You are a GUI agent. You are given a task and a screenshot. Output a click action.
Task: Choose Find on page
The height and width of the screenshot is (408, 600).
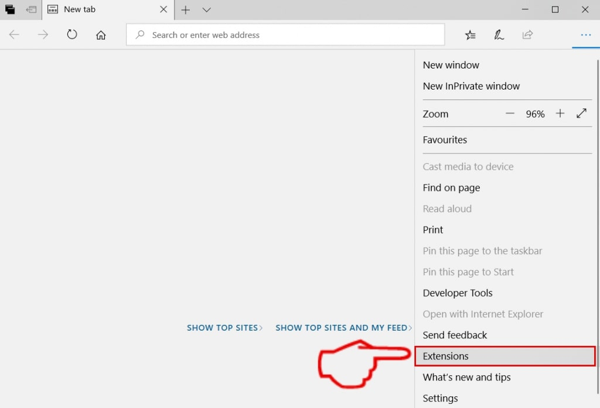click(x=507, y=188)
